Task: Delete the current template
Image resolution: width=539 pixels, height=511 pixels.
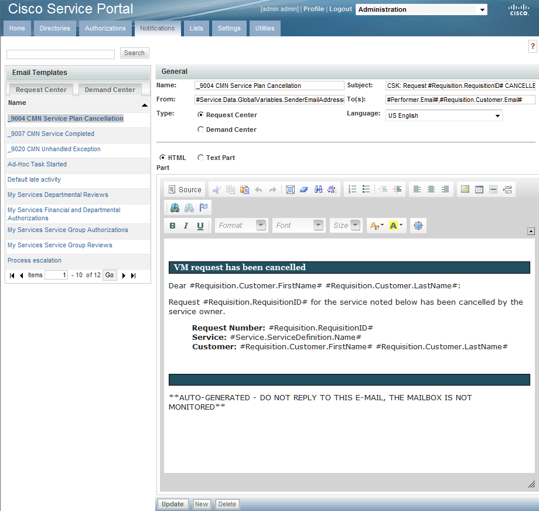Action: [x=227, y=504]
